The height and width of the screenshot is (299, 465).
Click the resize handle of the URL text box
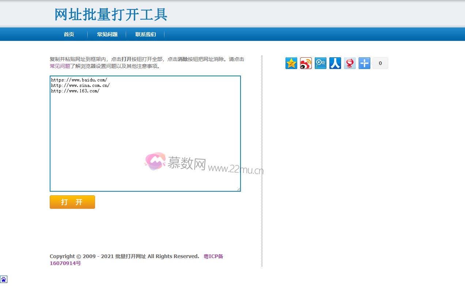[238, 189]
